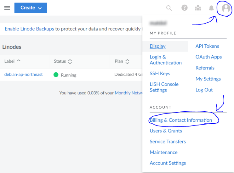
Task: Open the Monthly Network Transfer link
Action: click(x=128, y=93)
